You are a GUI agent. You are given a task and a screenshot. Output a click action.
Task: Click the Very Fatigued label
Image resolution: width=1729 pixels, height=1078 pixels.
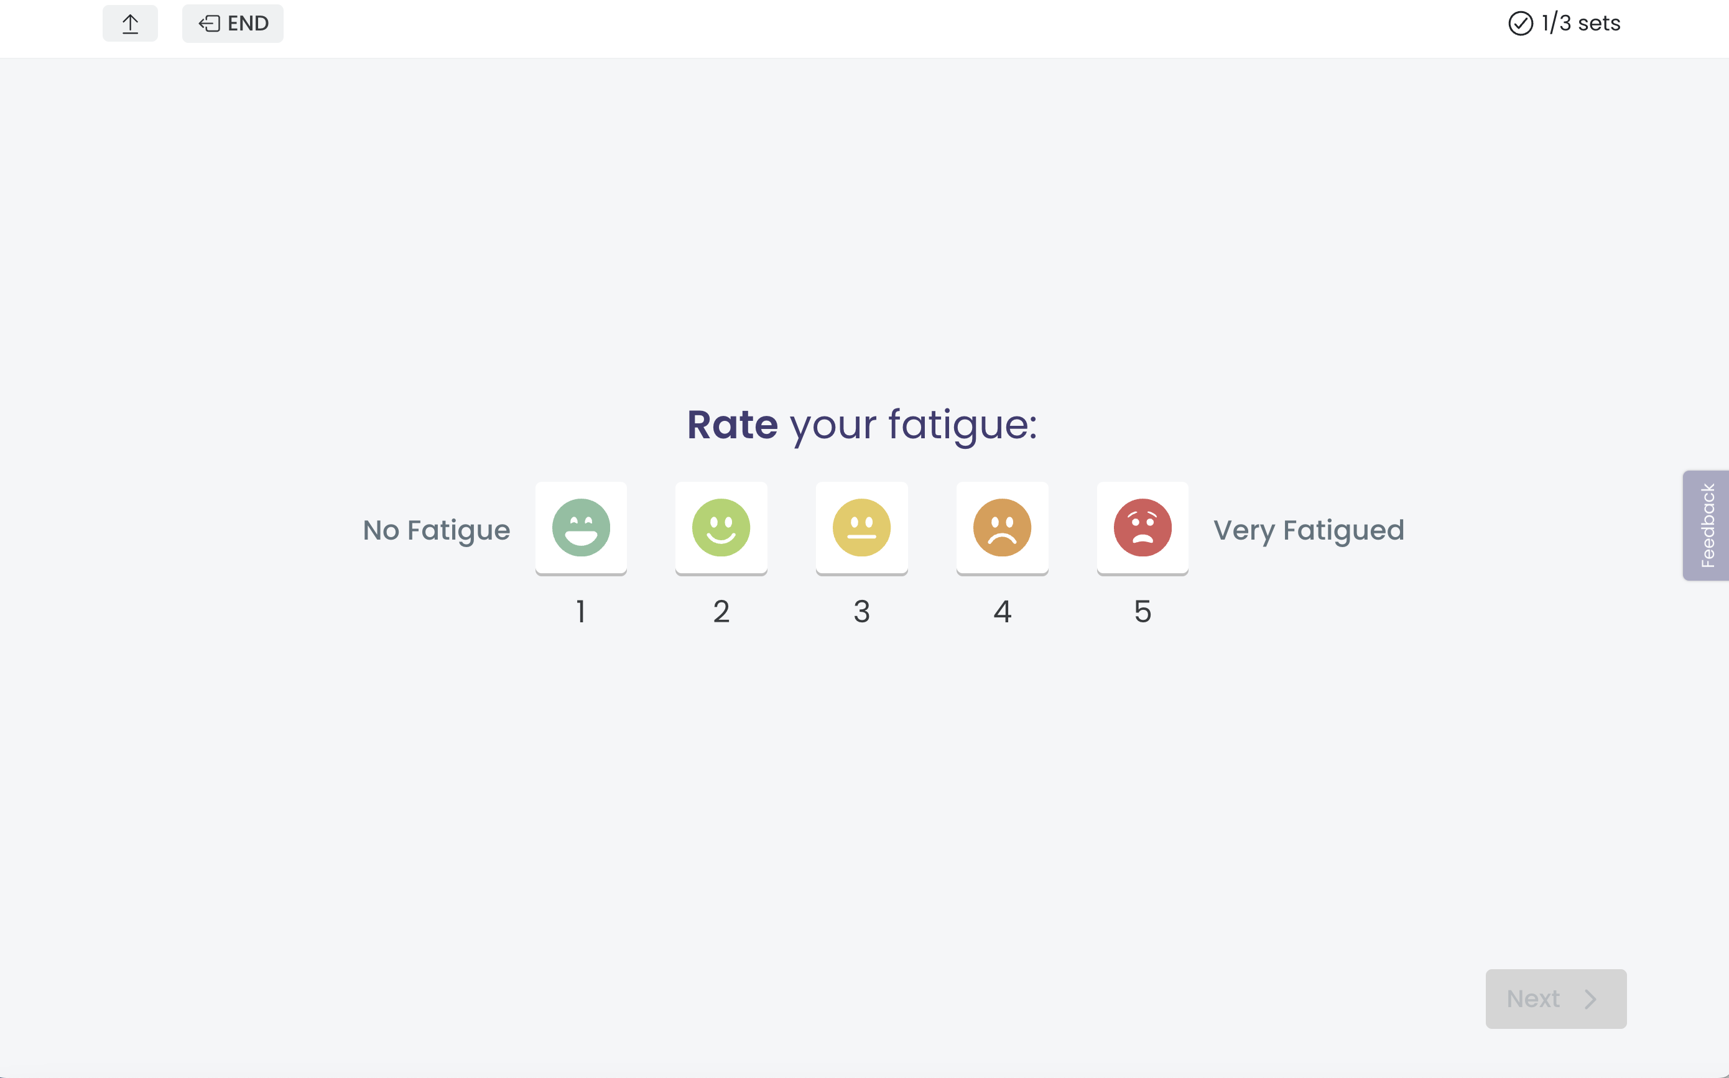coord(1309,530)
